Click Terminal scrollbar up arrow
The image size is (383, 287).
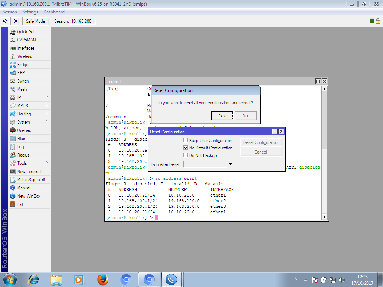click(324, 89)
